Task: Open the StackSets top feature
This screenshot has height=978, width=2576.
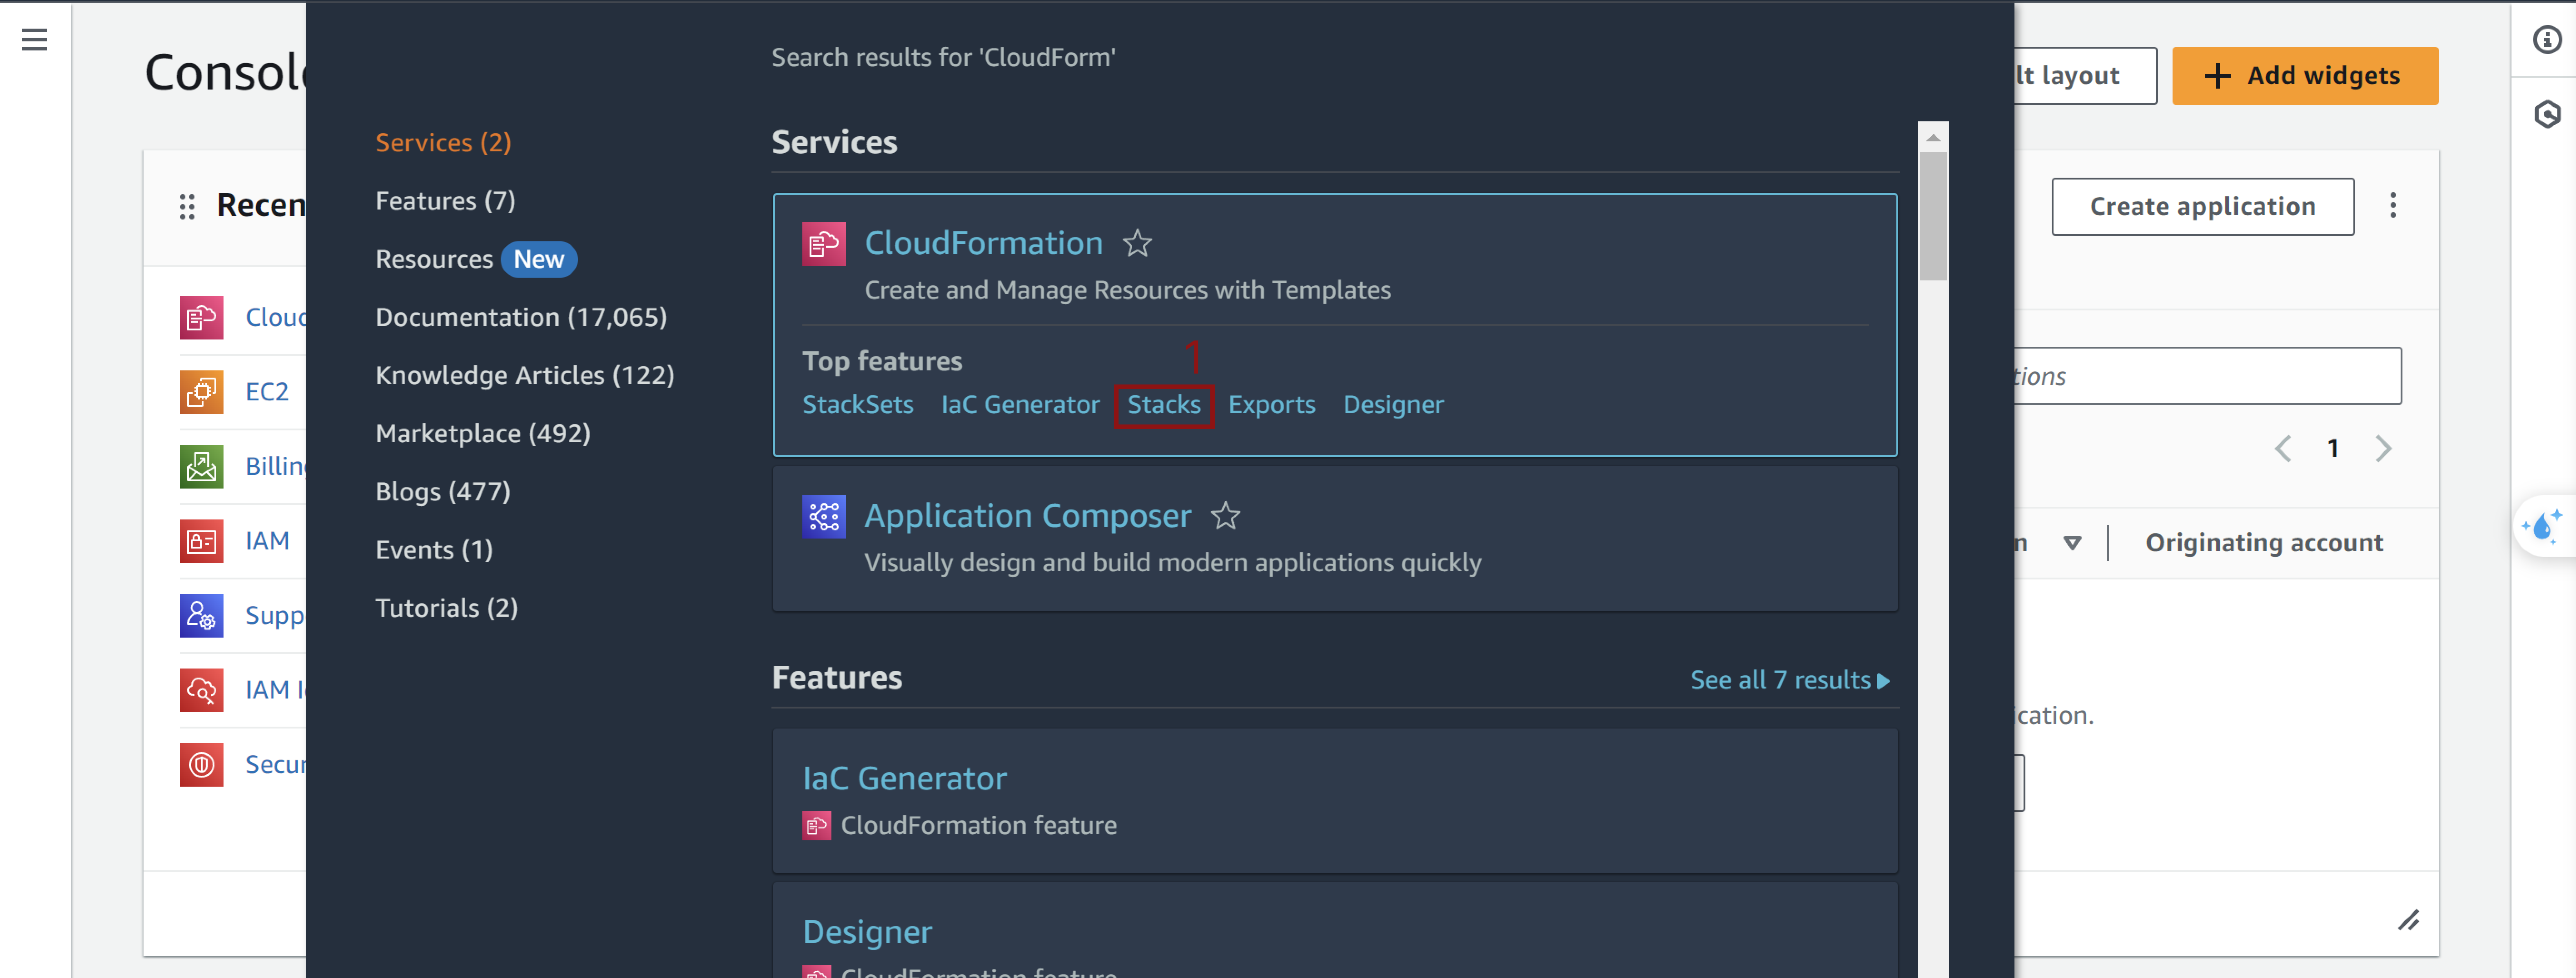Action: [x=858, y=405]
